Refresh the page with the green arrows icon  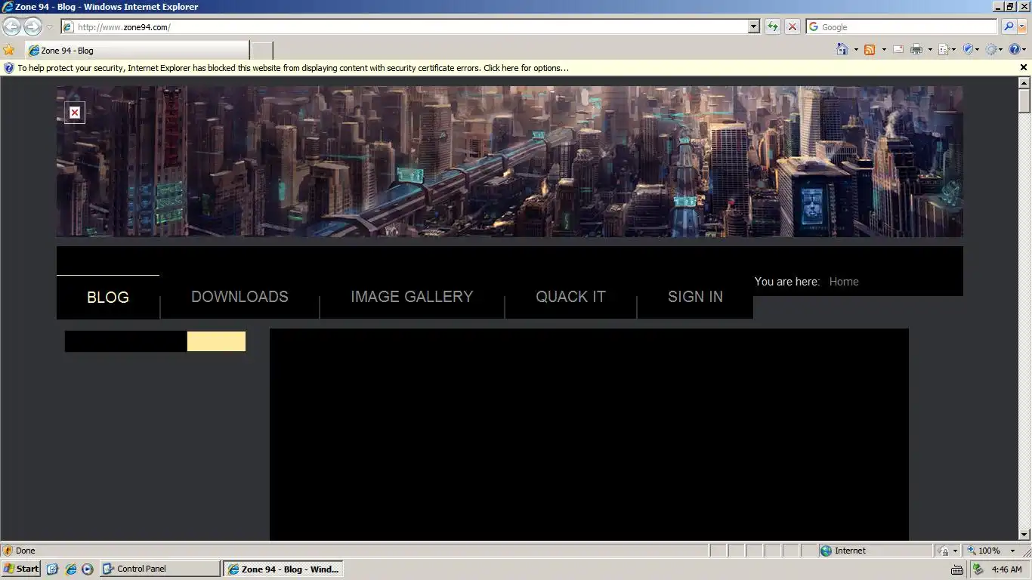(772, 27)
